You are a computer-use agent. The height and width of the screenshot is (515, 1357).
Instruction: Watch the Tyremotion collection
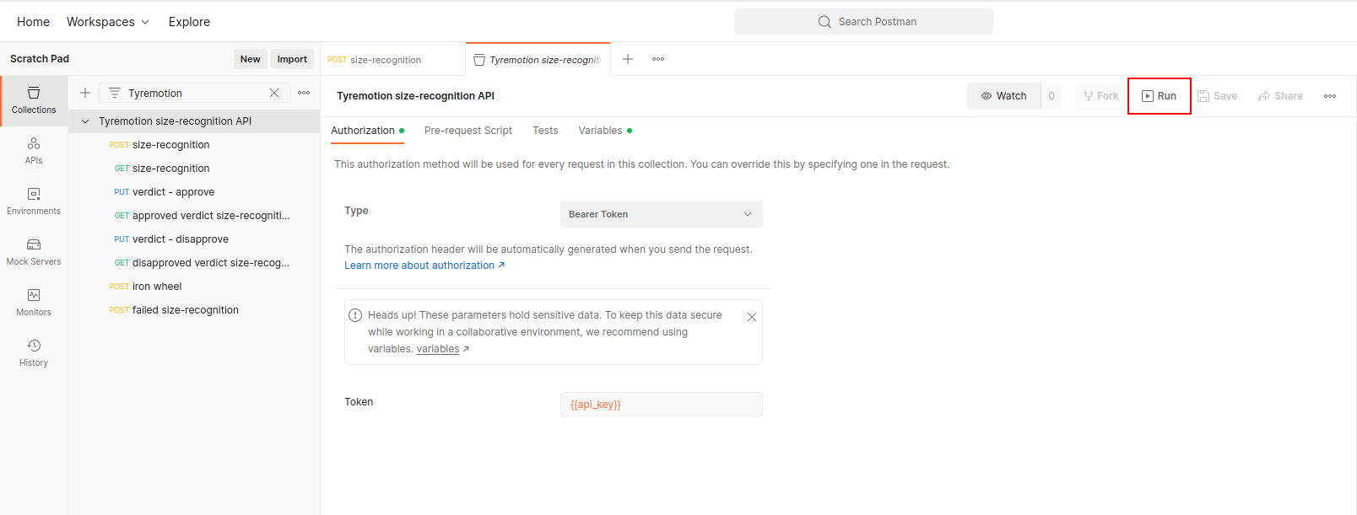1004,96
